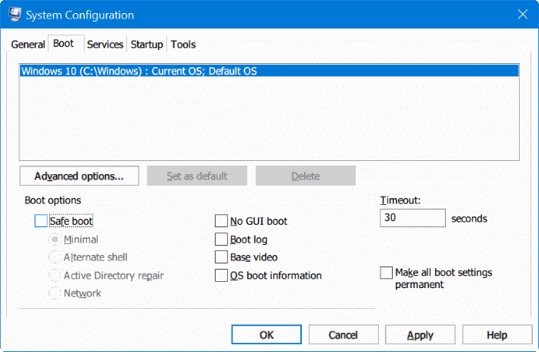This screenshot has width=539, height=352.
Task: Click the Set as default button
Action: [x=197, y=176]
